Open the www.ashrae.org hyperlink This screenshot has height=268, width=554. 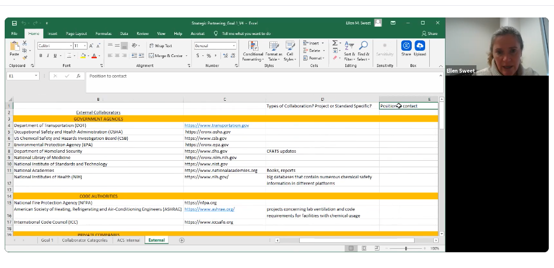coord(209,209)
